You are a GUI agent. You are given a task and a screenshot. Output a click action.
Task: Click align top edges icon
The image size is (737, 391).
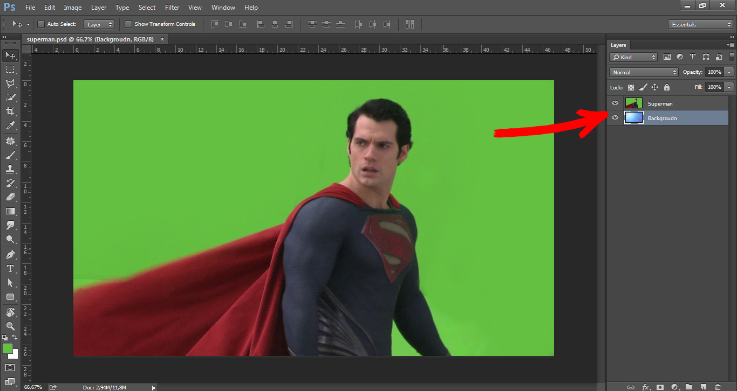coord(215,24)
